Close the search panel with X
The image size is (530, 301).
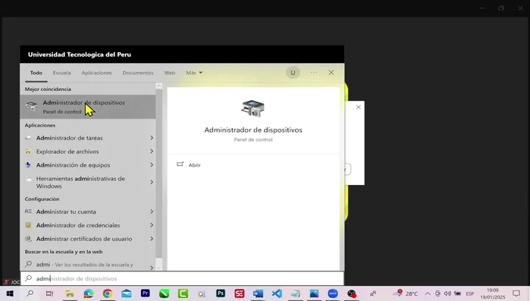coord(331,73)
